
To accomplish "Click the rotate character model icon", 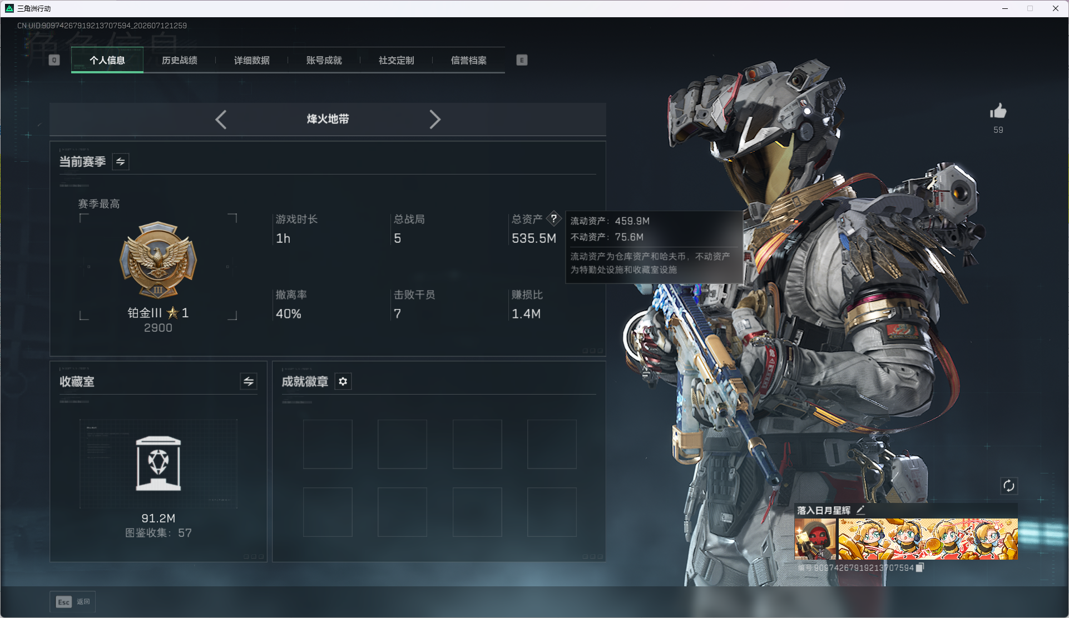I will (x=1009, y=486).
